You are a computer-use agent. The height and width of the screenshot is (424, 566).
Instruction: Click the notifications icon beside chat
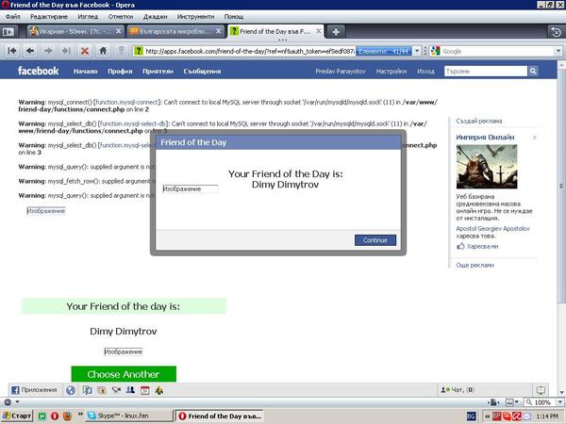[x=541, y=390]
